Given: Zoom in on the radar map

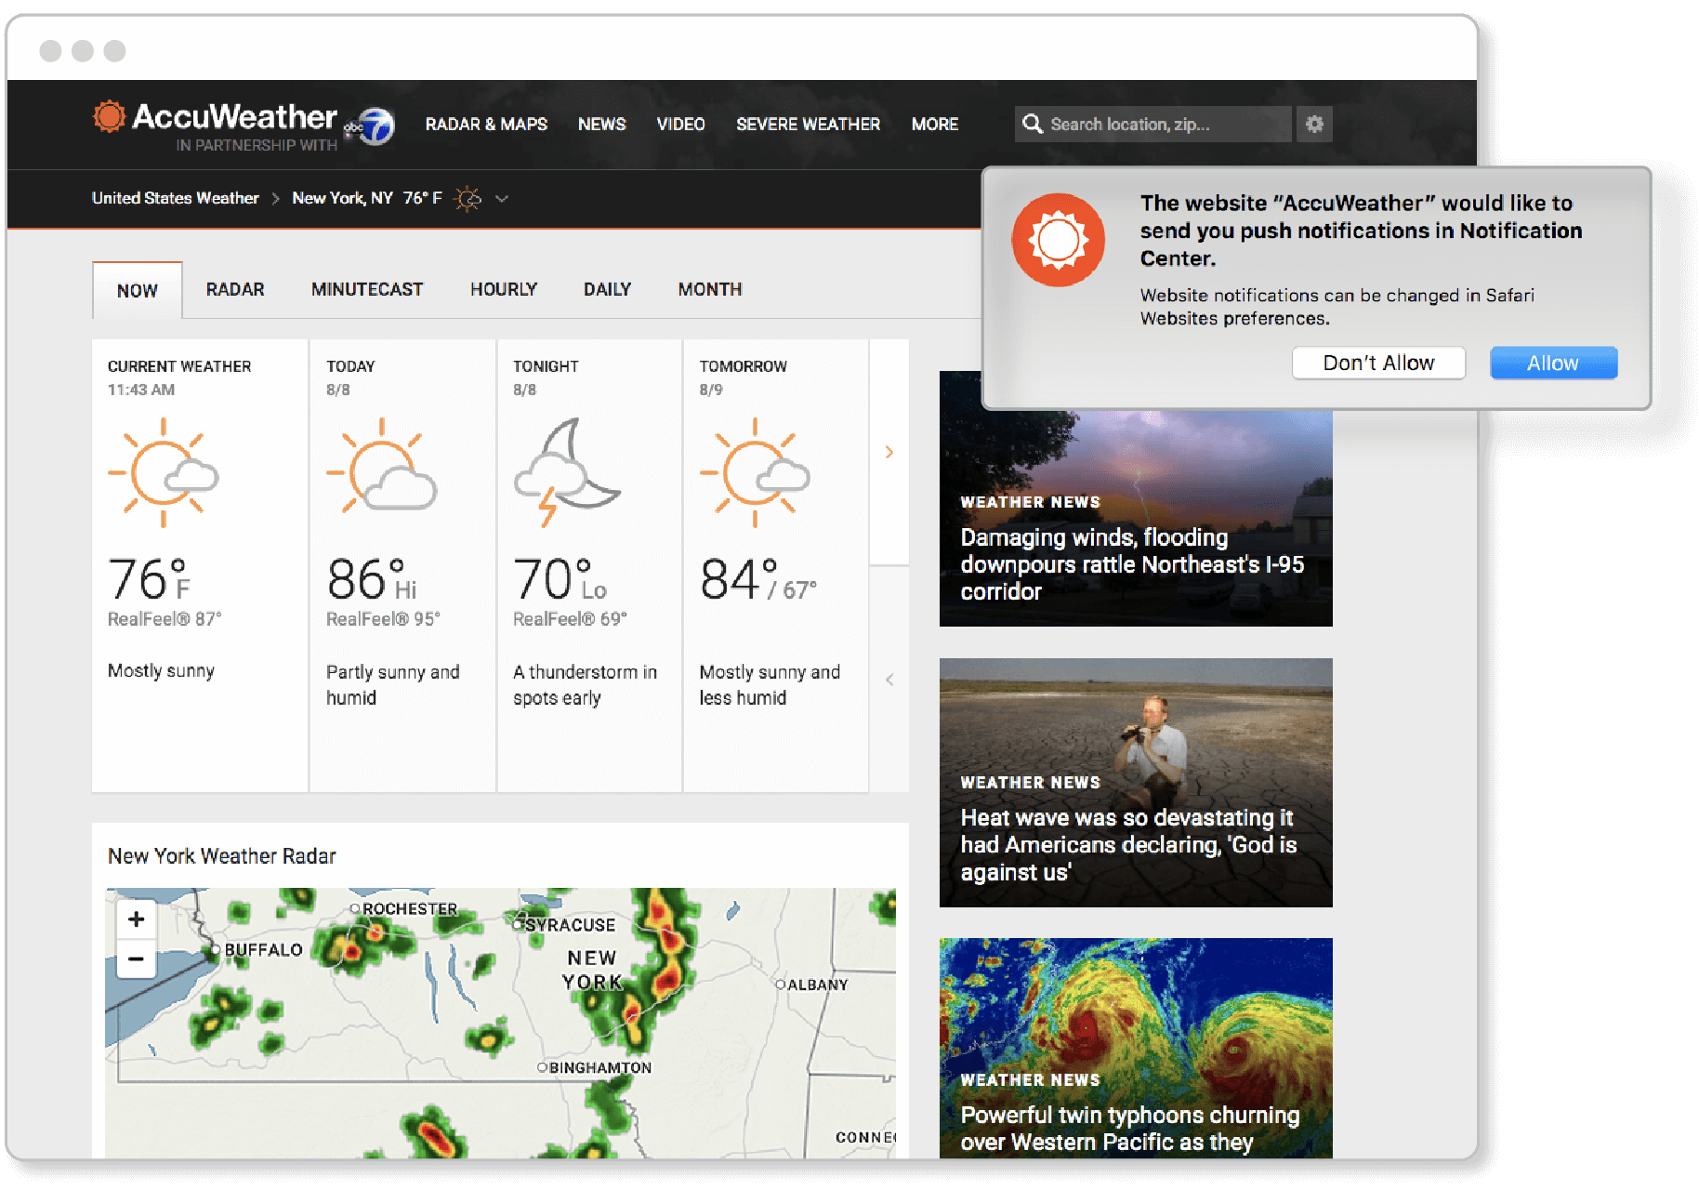Looking at the screenshot, I should [137, 919].
